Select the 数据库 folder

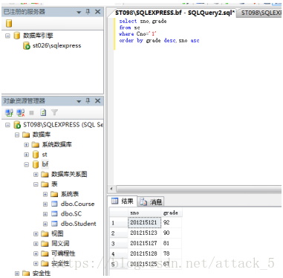point(42,135)
